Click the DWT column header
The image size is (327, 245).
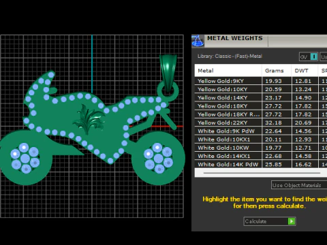(x=305, y=71)
